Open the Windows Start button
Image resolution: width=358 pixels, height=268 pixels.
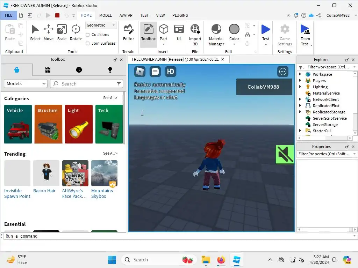[x=112, y=260]
